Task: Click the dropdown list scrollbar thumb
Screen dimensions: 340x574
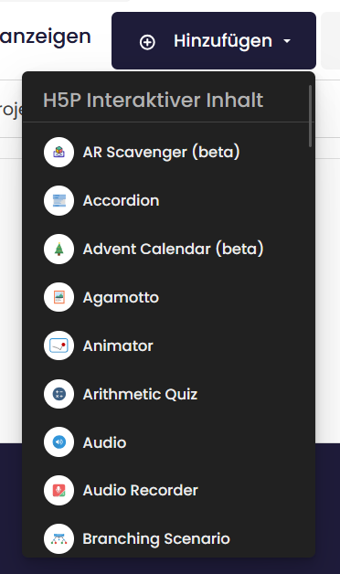Action: pyautogui.click(x=311, y=116)
